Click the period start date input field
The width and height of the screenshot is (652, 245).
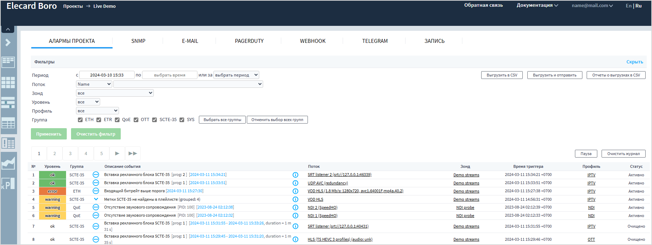coord(107,75)
